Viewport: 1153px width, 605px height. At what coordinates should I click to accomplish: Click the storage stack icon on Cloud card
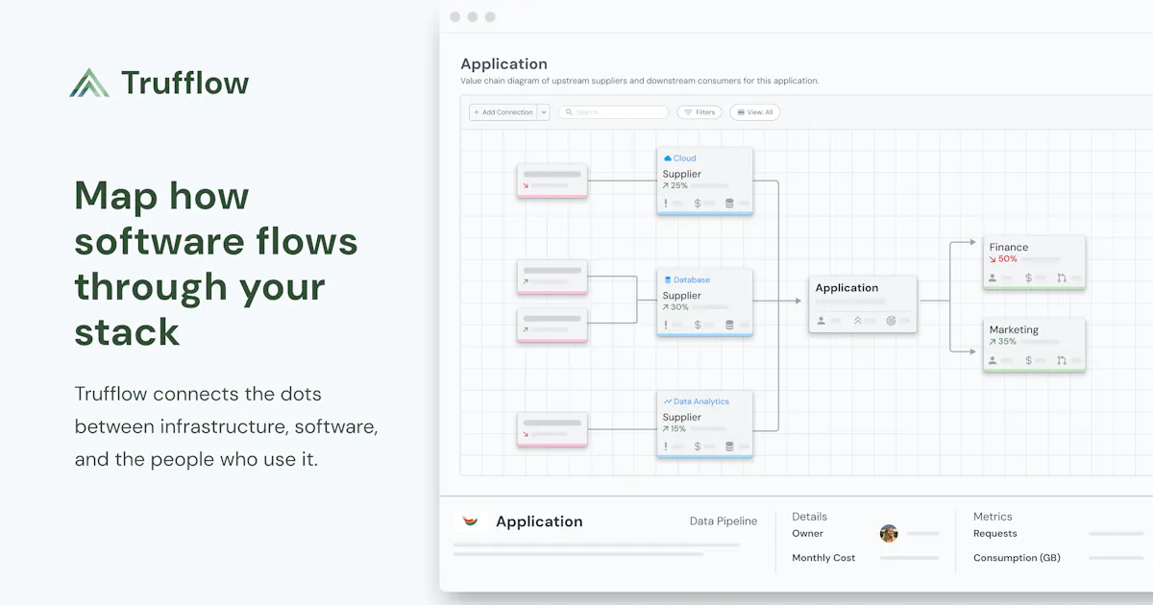[x=729, y=204]
